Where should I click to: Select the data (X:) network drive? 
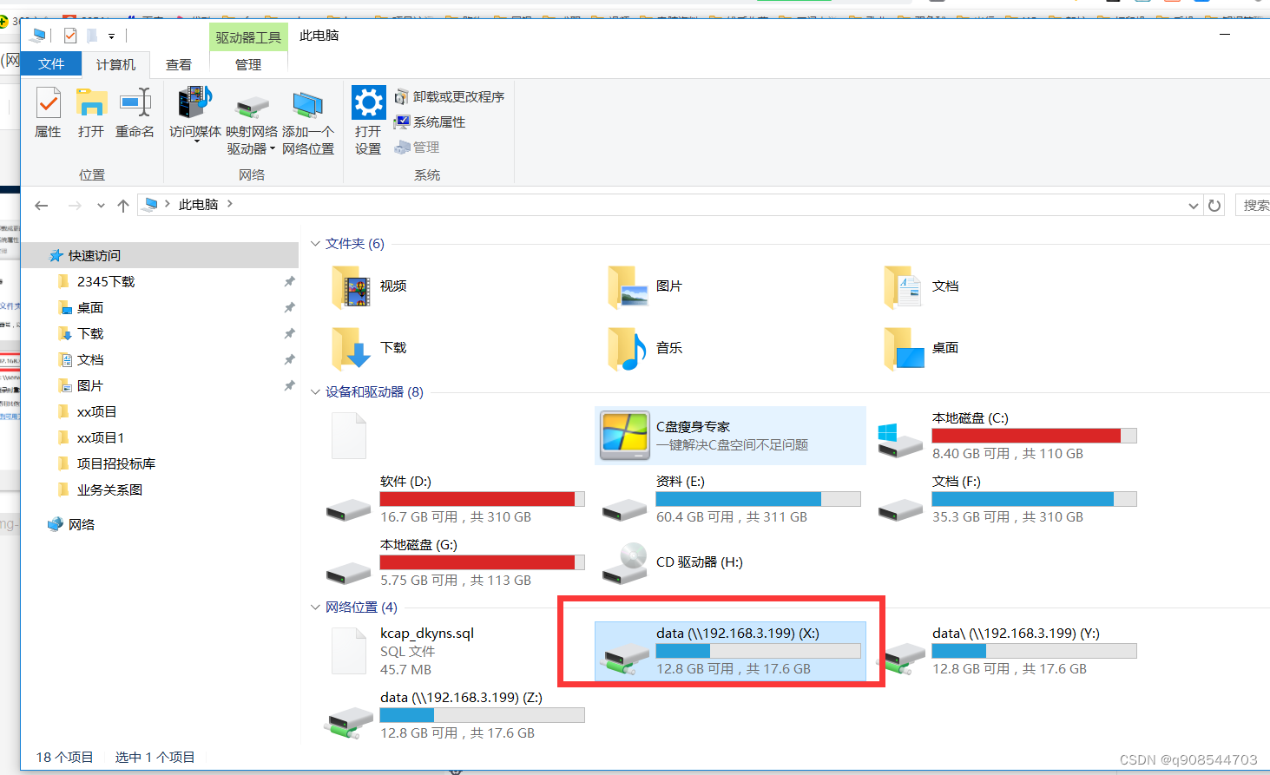[731, 651]
